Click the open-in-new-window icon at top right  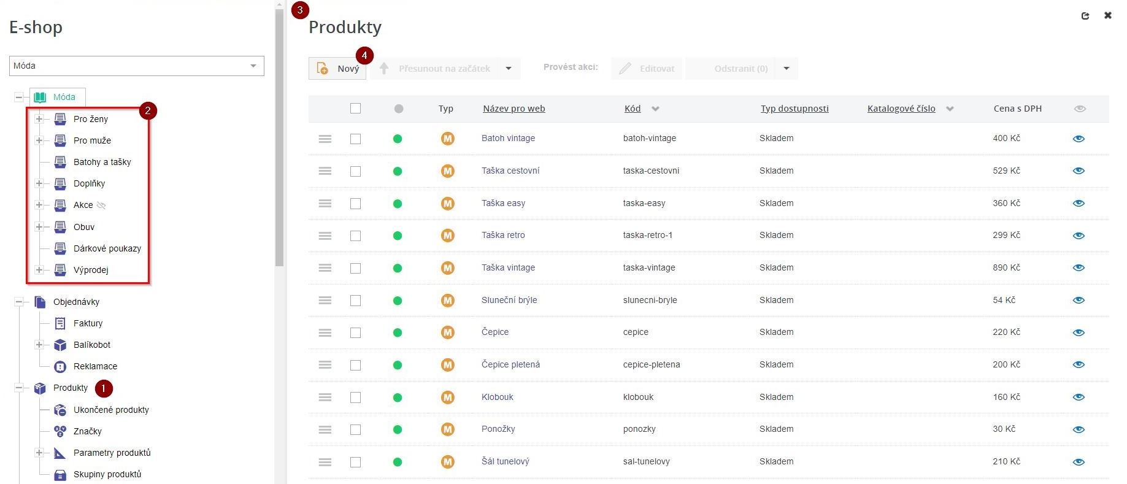pos(1085,16)
